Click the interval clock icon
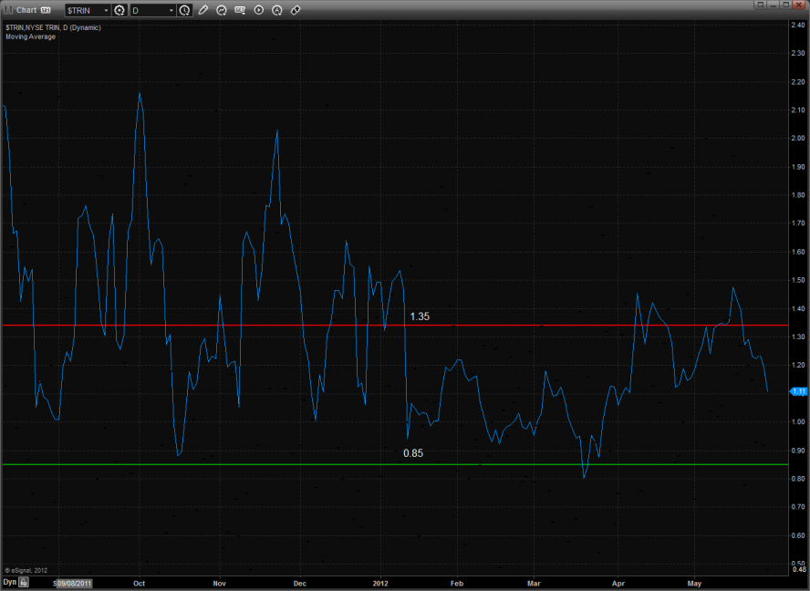810x591 pixels. 185,10
